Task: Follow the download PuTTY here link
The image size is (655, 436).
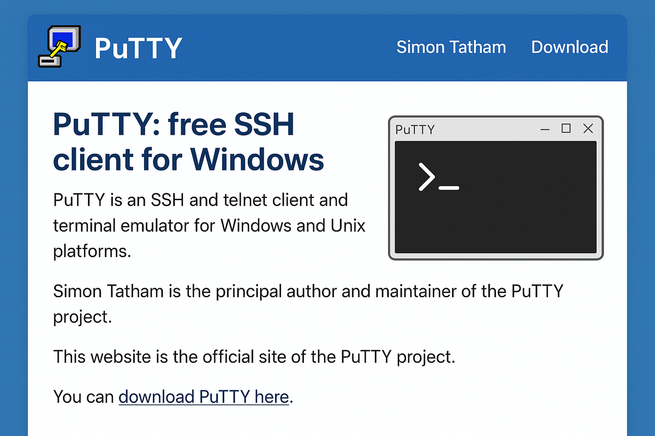Action: [x=203, y=397]
